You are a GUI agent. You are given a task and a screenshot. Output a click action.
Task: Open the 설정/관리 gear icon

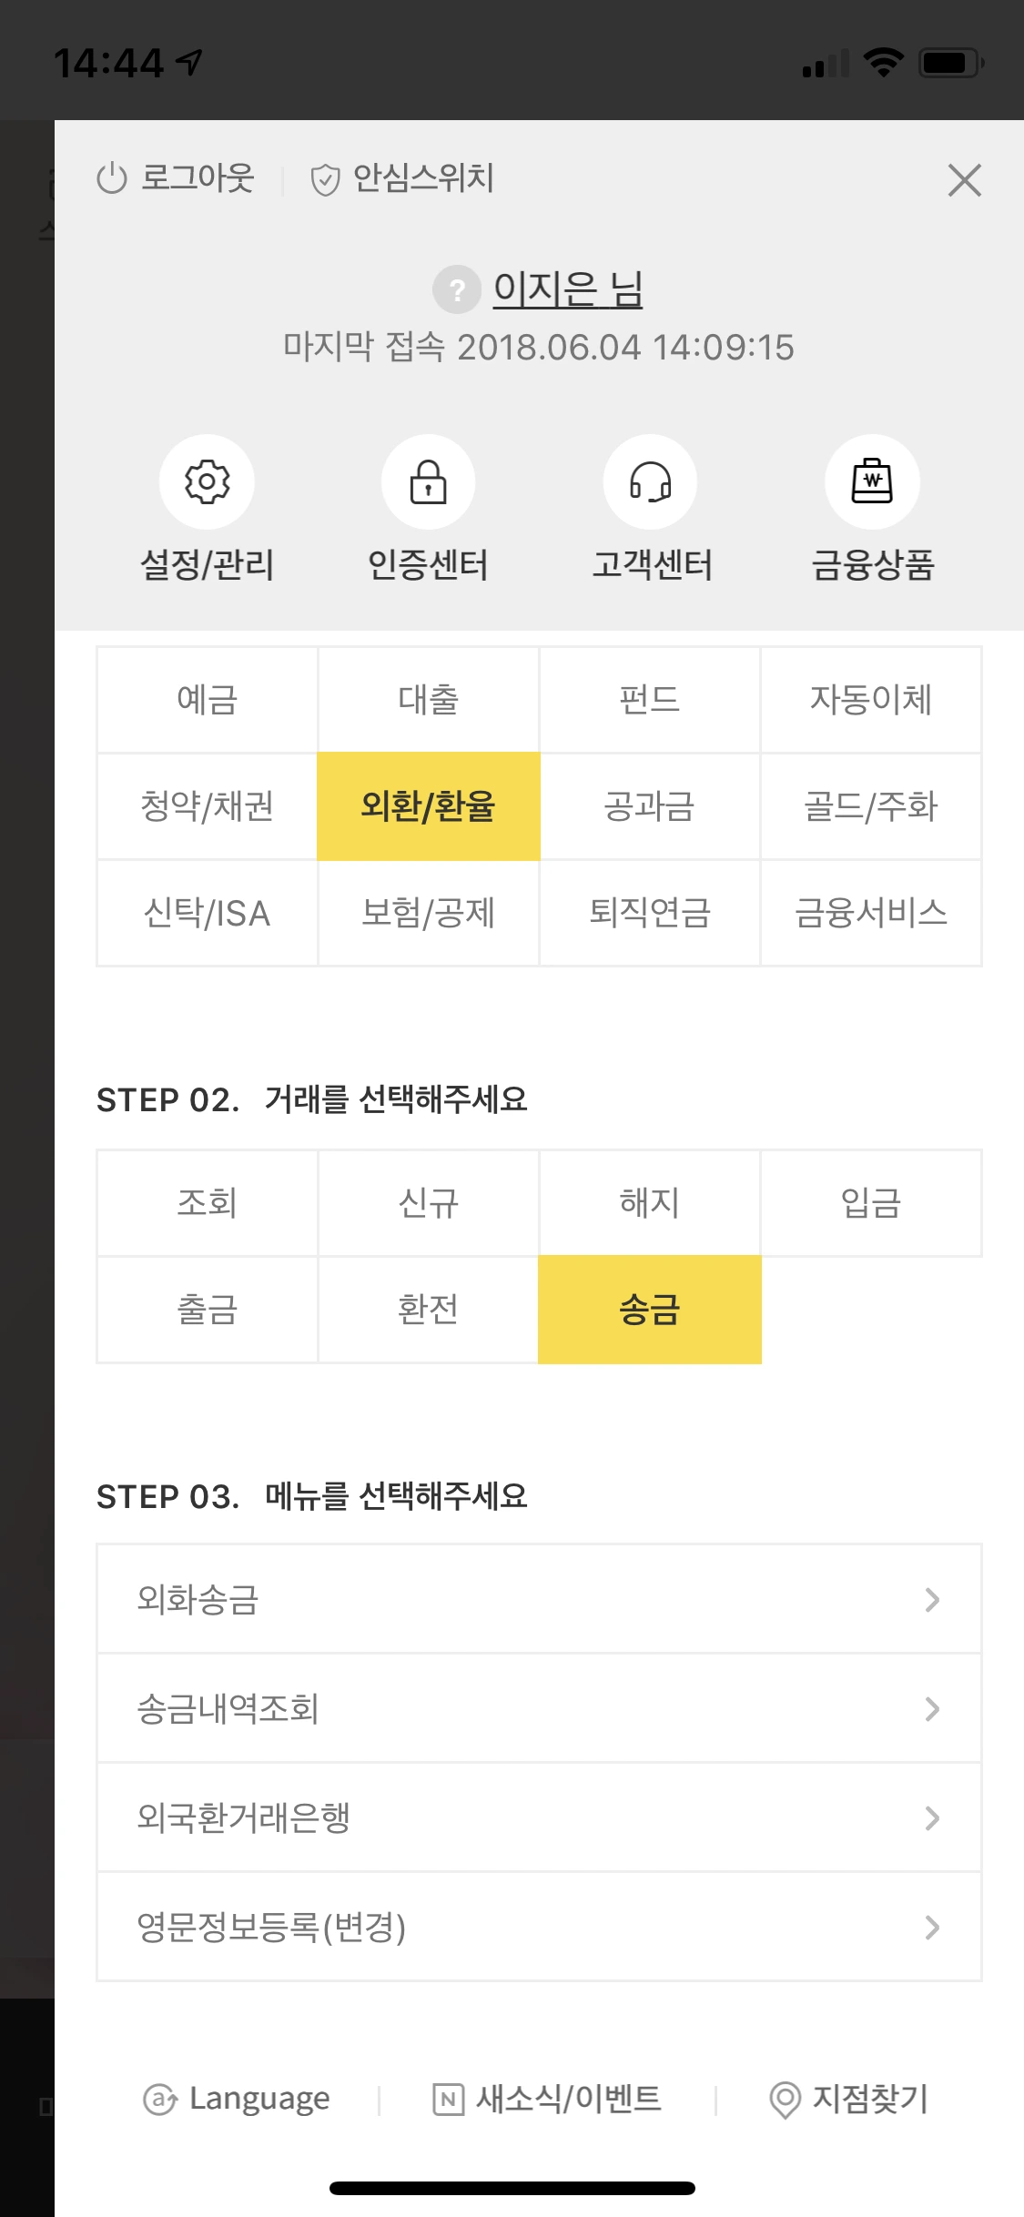point(207,482)
